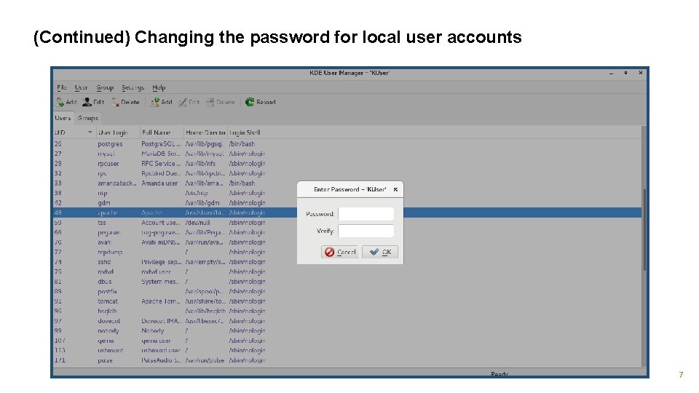Sort by Home Directory column header
The width and height of the screenshot is (699, 393).
pyautogui.click(x=205, y=132)
